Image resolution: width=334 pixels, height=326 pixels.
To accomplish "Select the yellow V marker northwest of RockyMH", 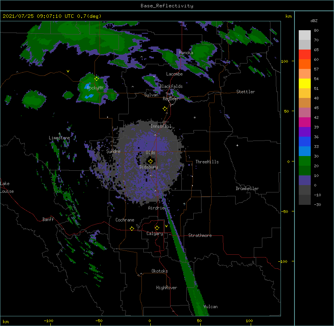I will coord(68,71).
